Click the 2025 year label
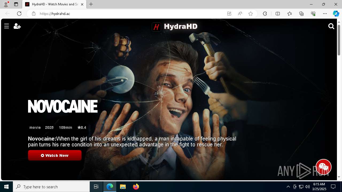This screenshot has height=192, width=342. [49, 127]
